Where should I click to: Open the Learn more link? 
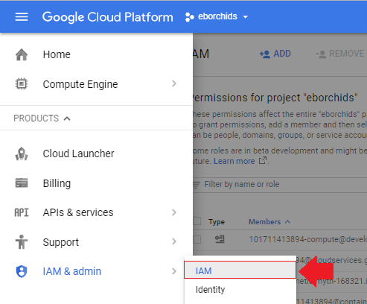(x=234, y=161)
